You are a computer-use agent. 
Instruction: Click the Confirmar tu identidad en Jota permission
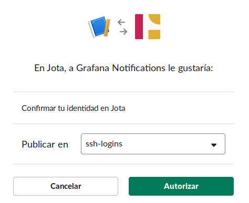74,108
